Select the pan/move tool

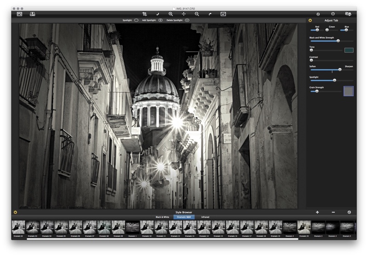(184, 14)
